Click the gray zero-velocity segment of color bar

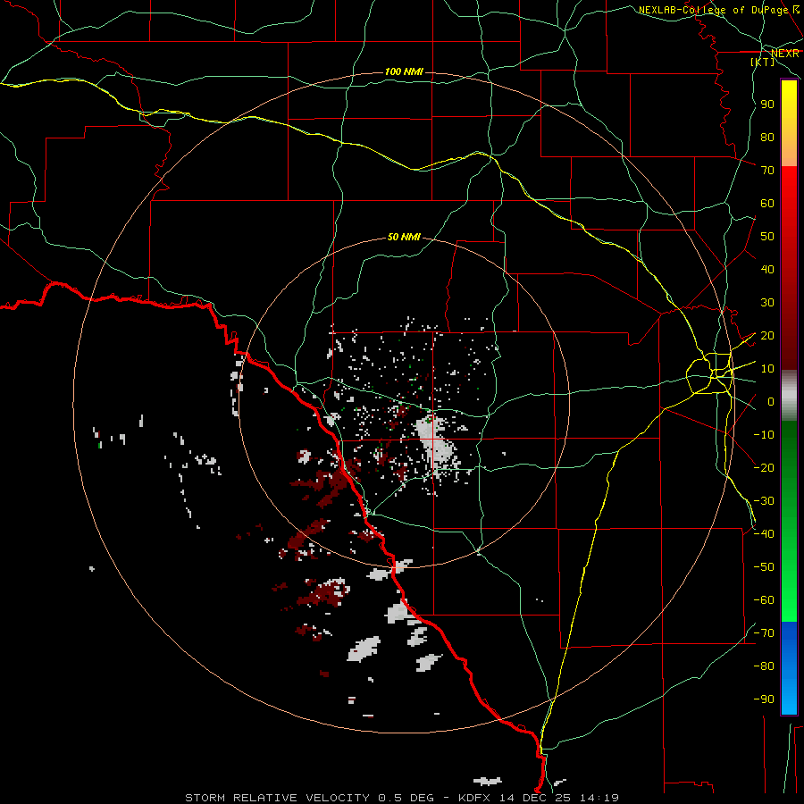(x=789, y=395)
